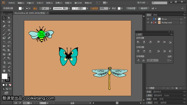Open the stroke weight 1 pt dropdown

50,8
